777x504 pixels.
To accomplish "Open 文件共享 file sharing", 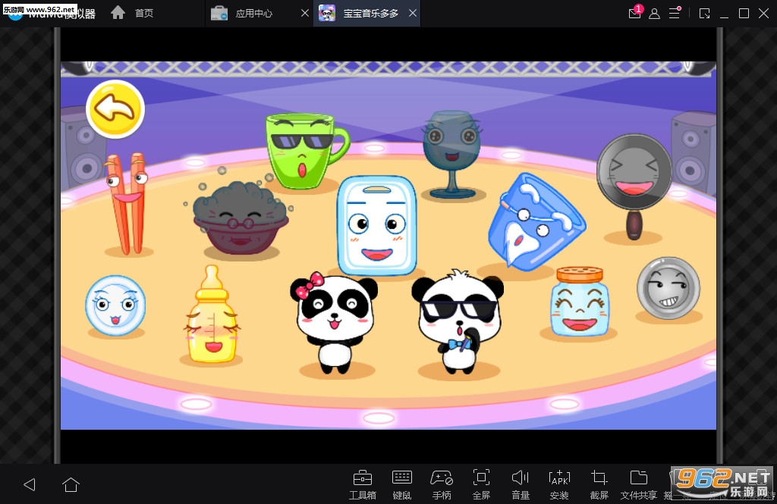I will point(639,482).
